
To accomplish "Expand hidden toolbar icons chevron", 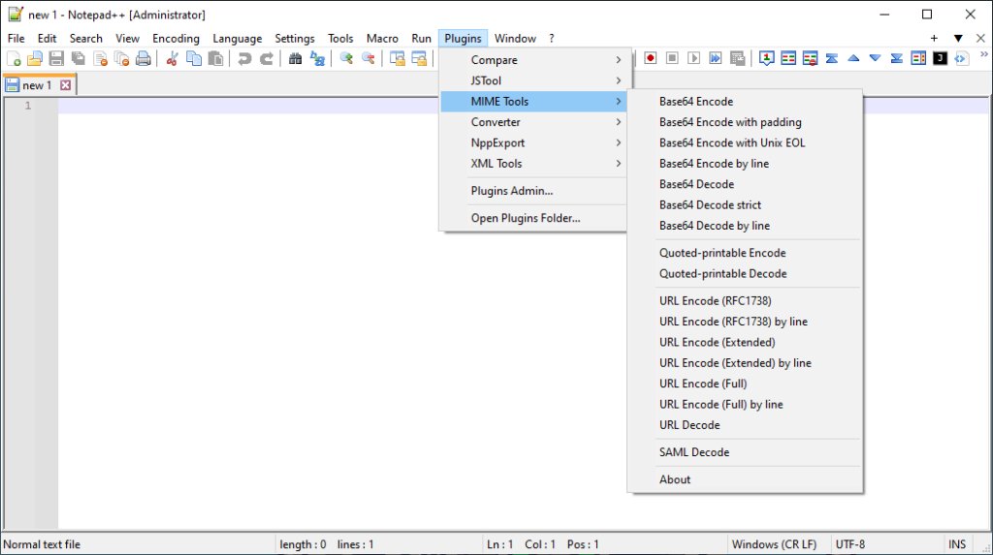I will coord(984,54).
